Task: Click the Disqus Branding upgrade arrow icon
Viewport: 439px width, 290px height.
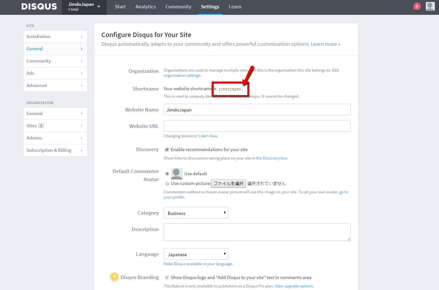Action: click(114, 277)
